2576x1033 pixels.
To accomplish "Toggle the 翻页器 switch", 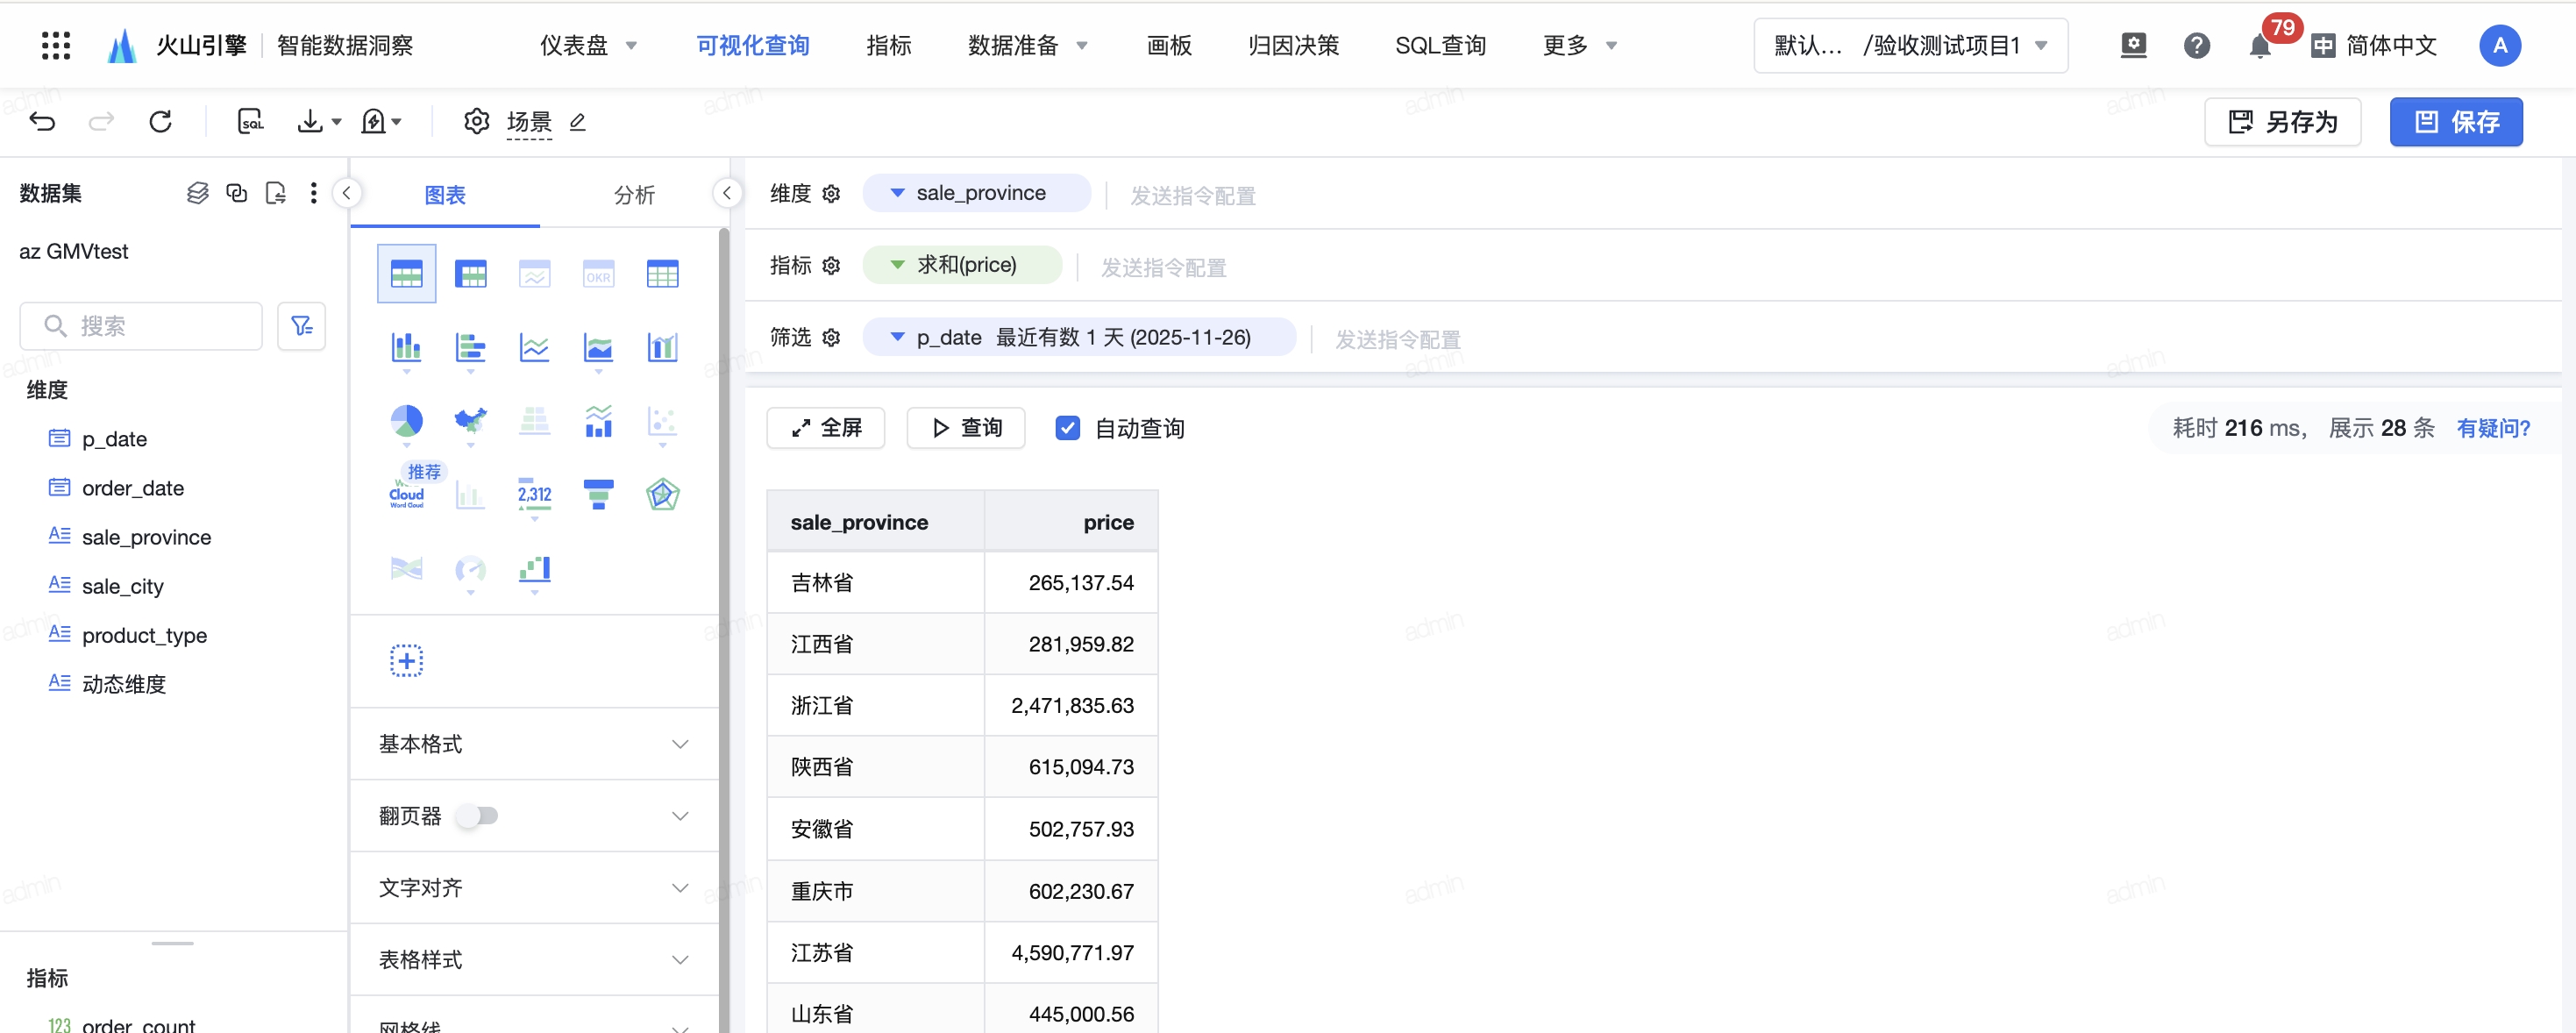I will (x=478, y=816).
